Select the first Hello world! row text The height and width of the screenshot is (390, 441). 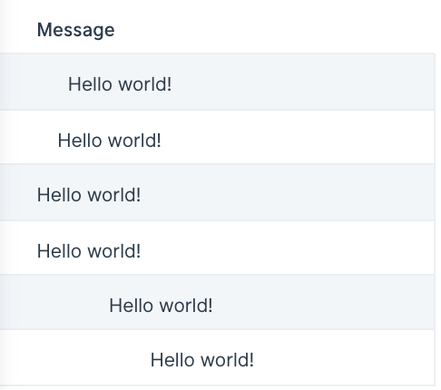click(120, 84)
